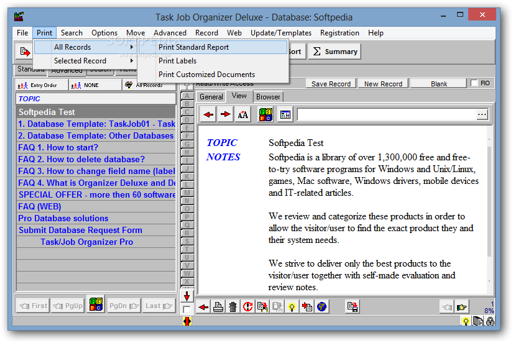Click the save document floppy disk icon
The width and height of the screenshot is (513, 343).
(353, 307)
